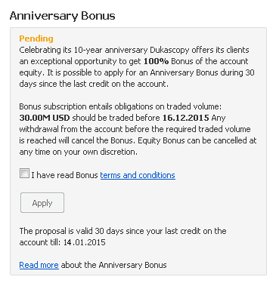Click the Anniversary Bonus heading
The height and width of the screenshot is (283, 276).
(63, 16)
